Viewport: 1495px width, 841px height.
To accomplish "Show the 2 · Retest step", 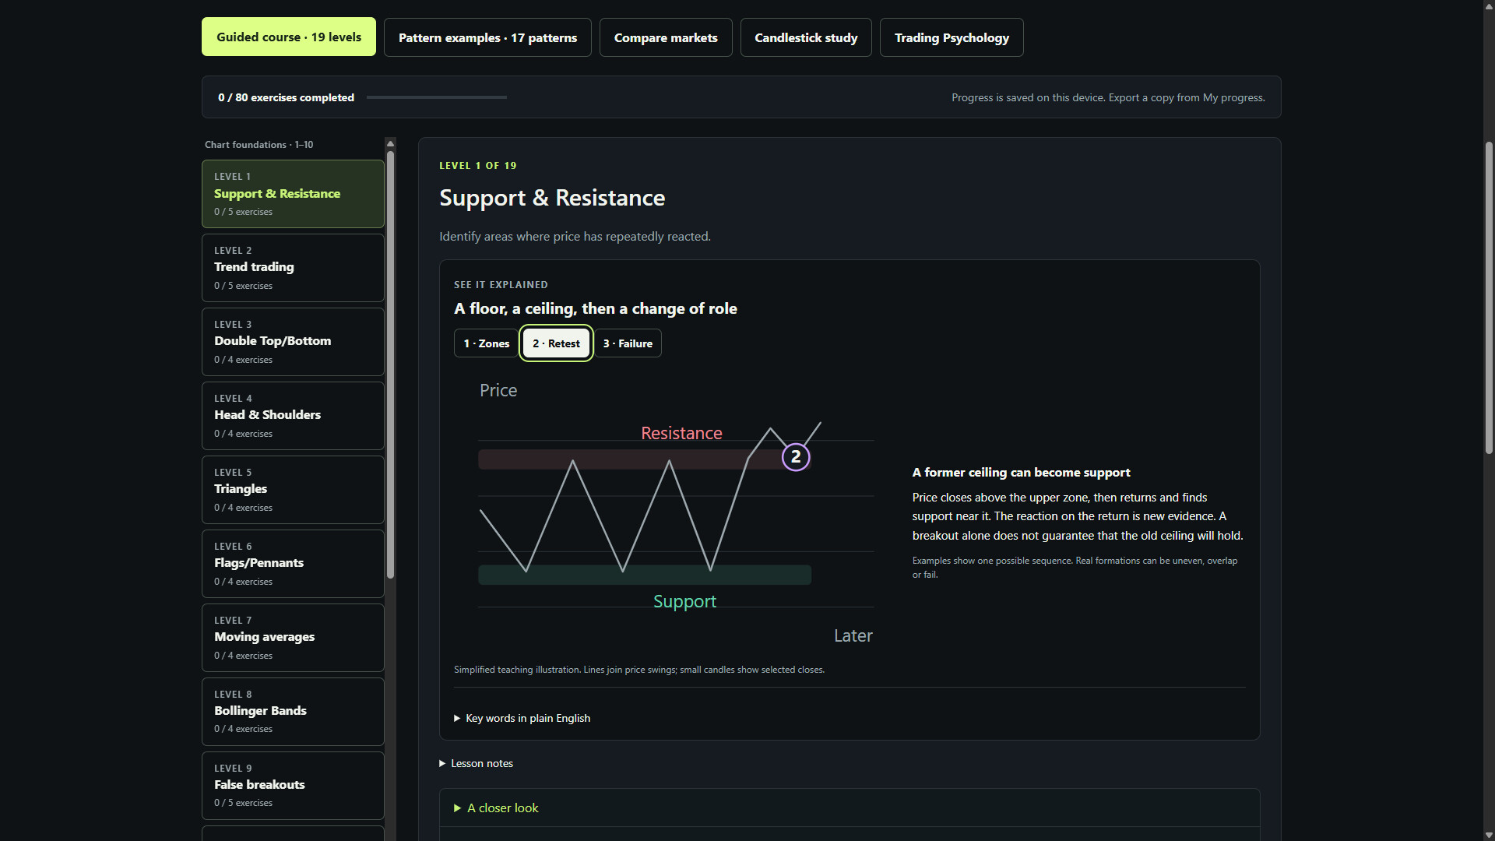I will coord(556,343).
